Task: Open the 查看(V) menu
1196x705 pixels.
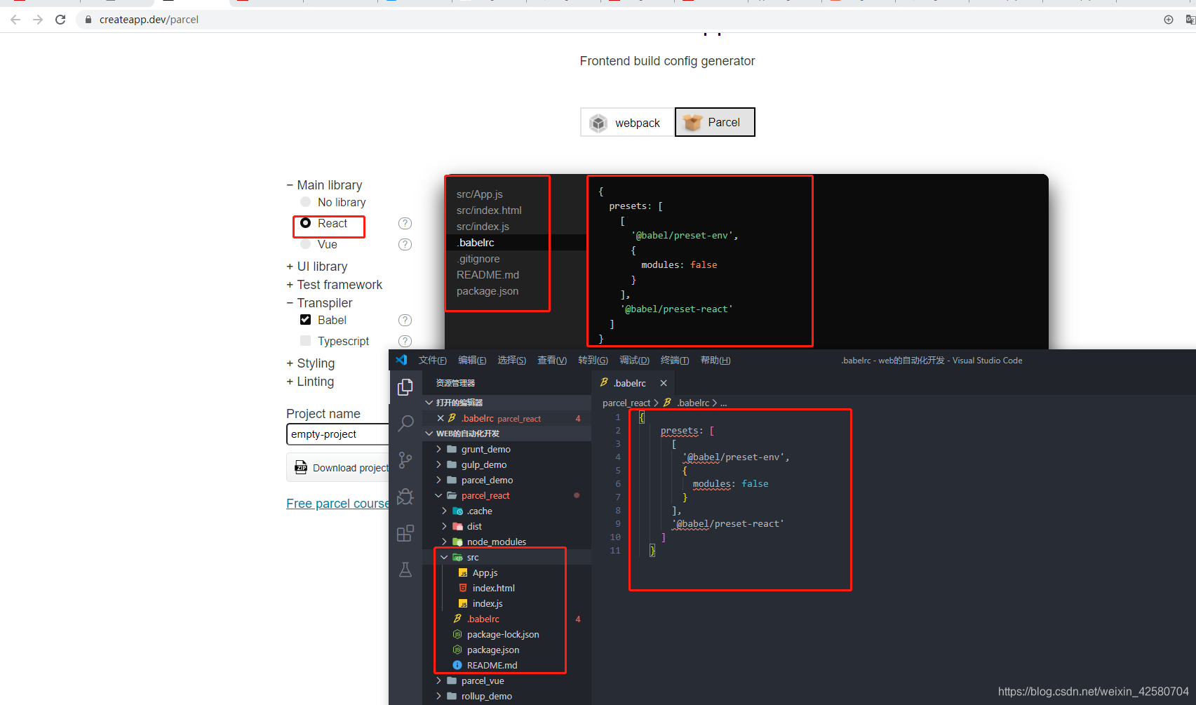Action: (552, 360)
